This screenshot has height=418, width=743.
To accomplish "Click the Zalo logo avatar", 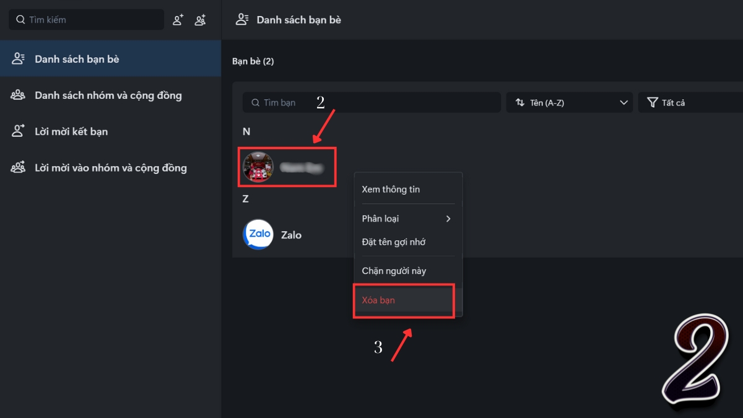I will click(x=258, y=235).
